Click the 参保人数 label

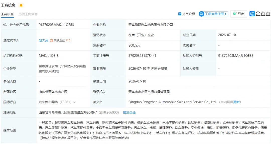pos(10,81)
